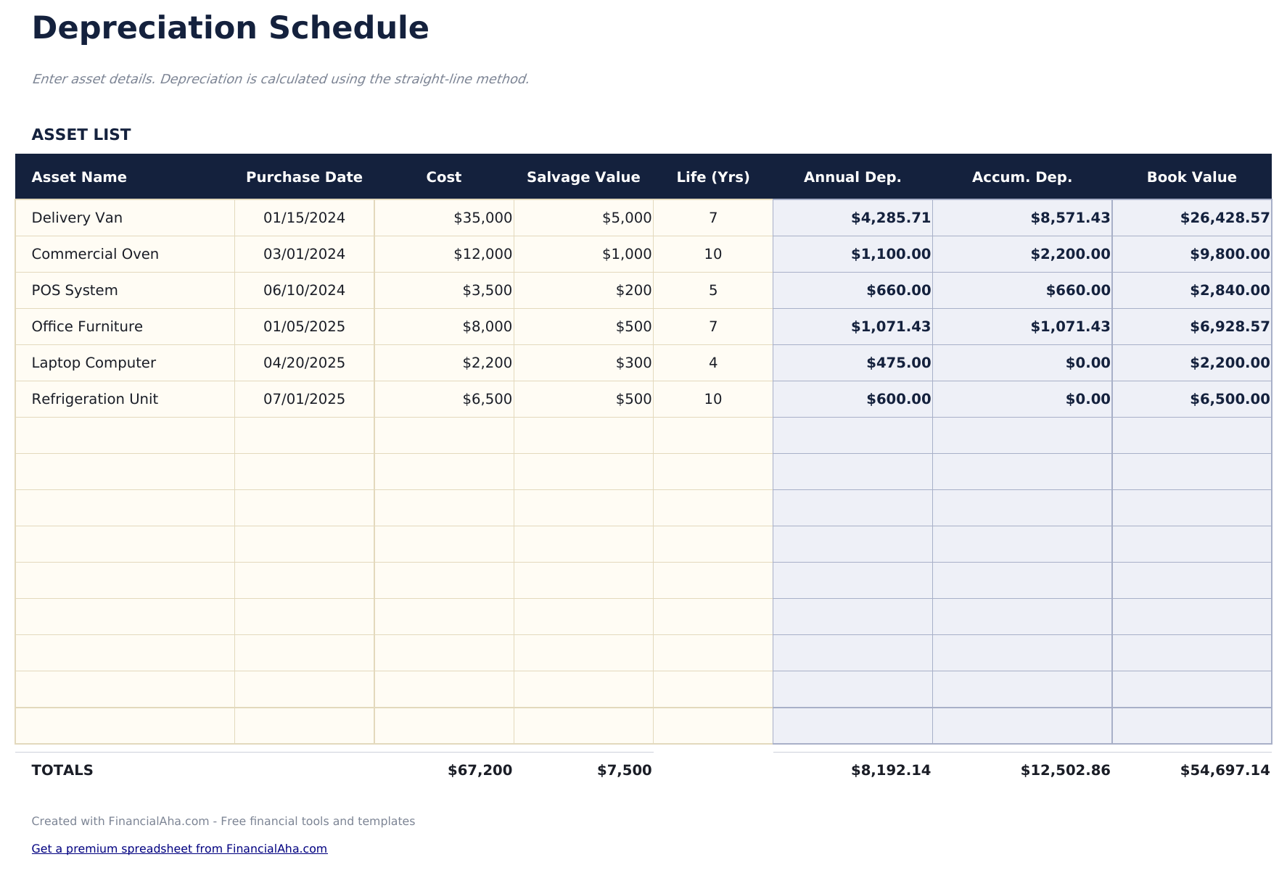
Task: Select the Annual Dep. column header
Action: (x=852, y=176)
